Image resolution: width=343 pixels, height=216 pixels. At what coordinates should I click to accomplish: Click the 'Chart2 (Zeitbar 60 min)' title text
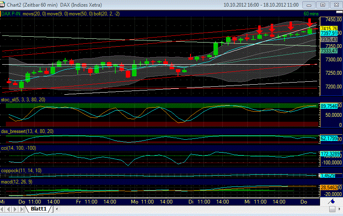pos(32,5)
